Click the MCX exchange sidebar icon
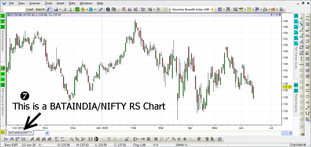Image resolution: width=311 pixels, height=147 pixels. click(3, 16)
